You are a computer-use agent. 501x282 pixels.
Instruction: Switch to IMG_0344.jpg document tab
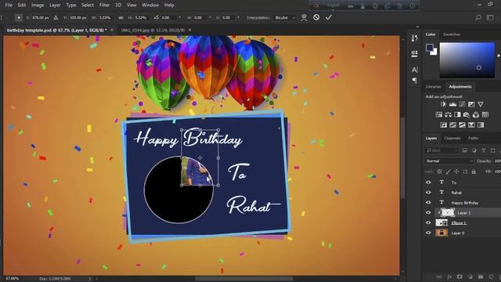click(x=153, y=30)
